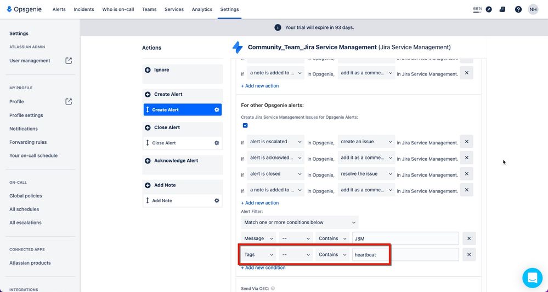Image resolution: width=548 pixels, height=292 pixels.
Task: Open User management in sidebar
Action: (30, 61)
